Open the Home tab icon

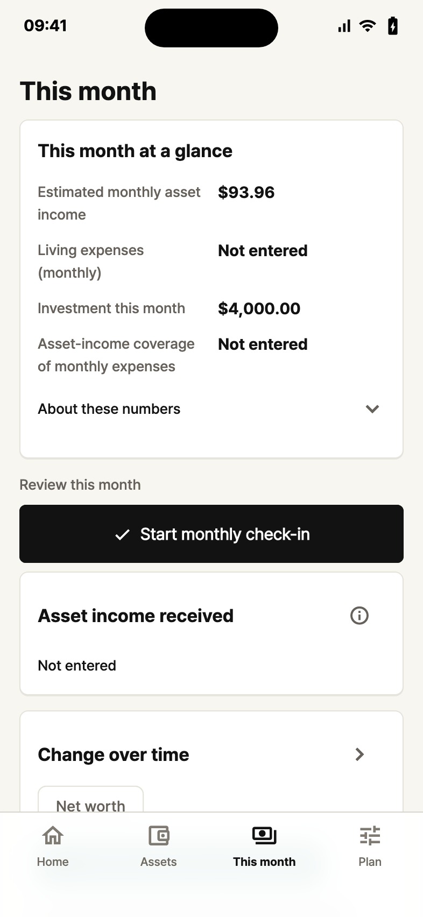(53, 836)
